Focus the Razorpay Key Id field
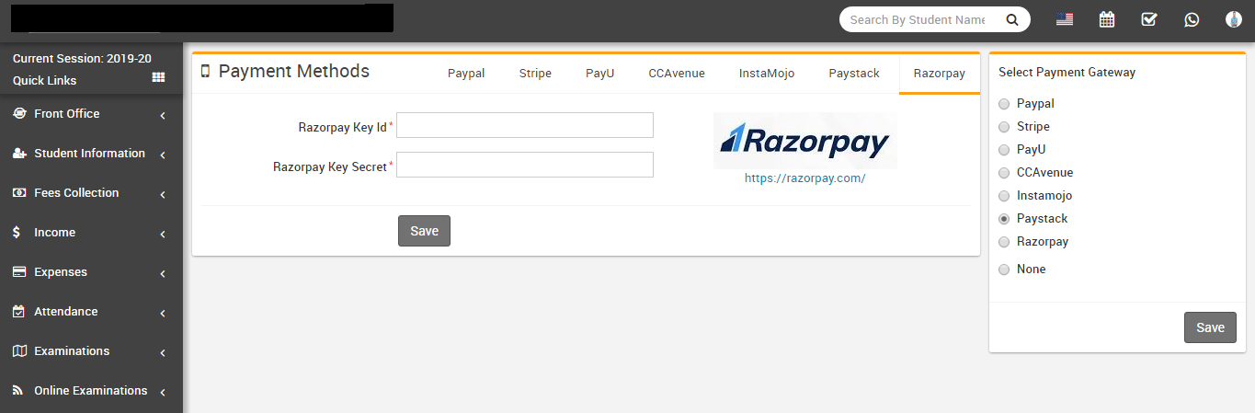 coord(524,126)
